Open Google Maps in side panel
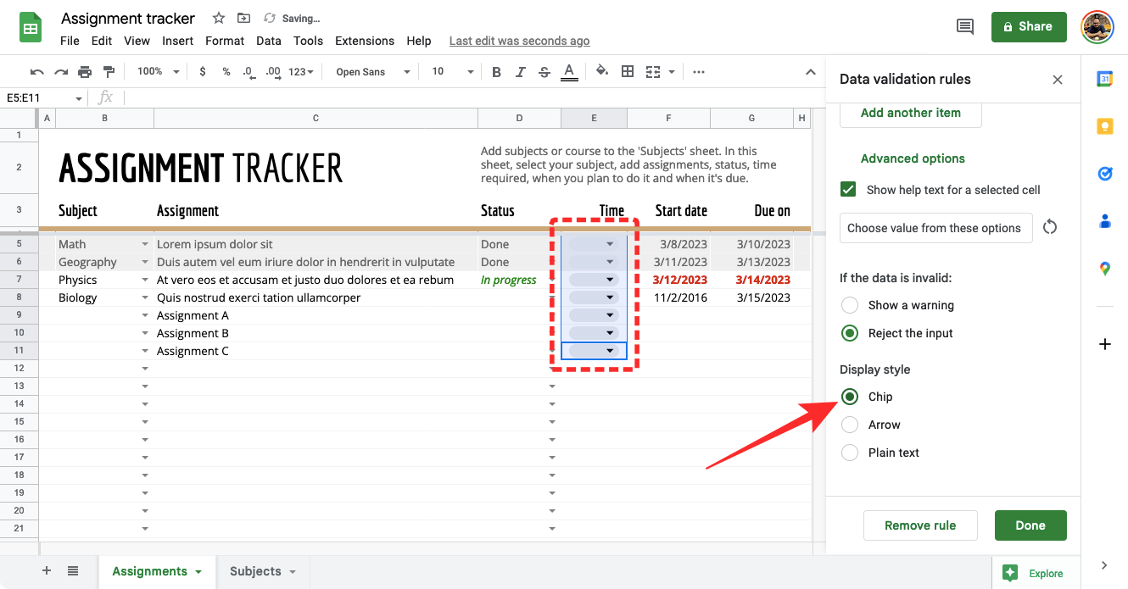The height and width of the screenshot is (589, 1128). coord(1104,269)
